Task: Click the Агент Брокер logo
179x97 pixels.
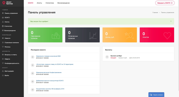Action: click(x=7, y=3)
